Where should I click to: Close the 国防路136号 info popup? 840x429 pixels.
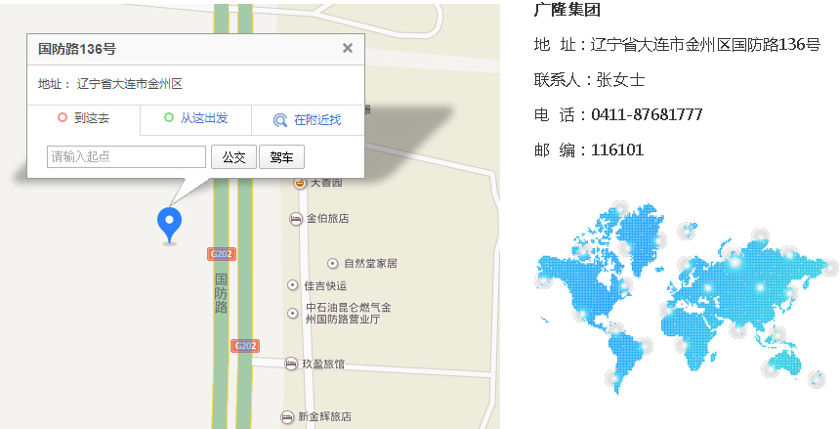point(347,48)
